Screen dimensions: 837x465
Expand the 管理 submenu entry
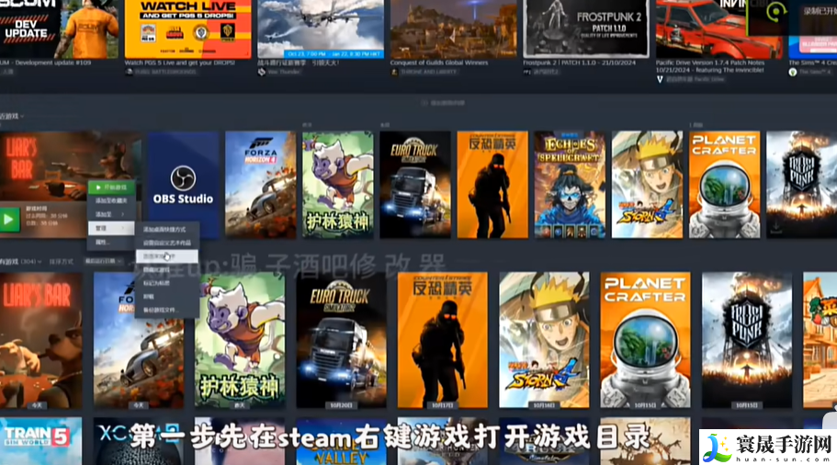tap(111, 228)
